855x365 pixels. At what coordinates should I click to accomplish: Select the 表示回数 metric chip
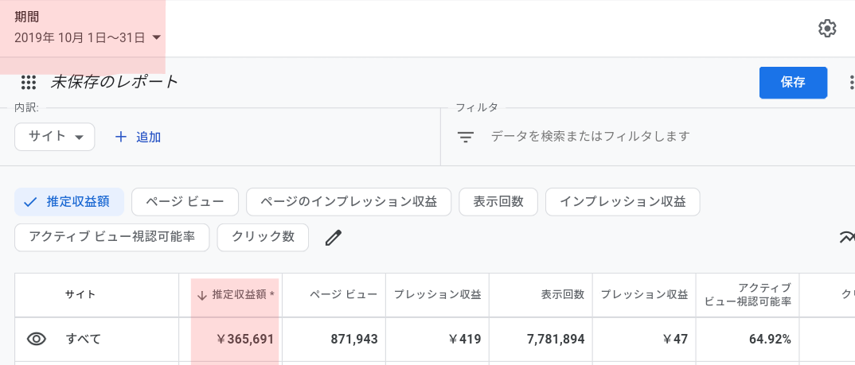498,202
